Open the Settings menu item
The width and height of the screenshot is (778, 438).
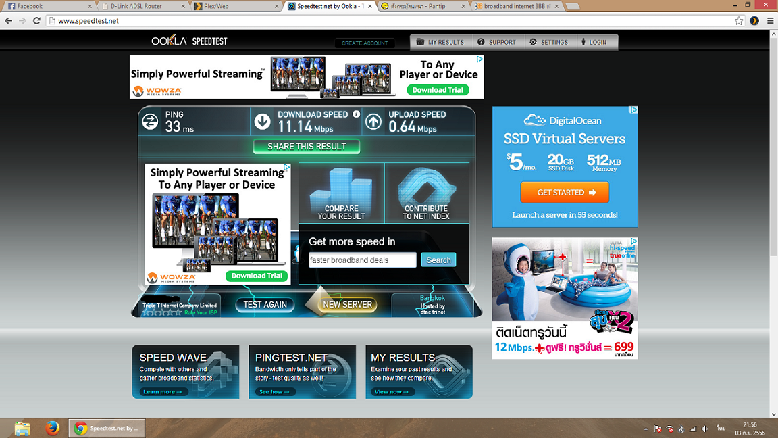549,42
